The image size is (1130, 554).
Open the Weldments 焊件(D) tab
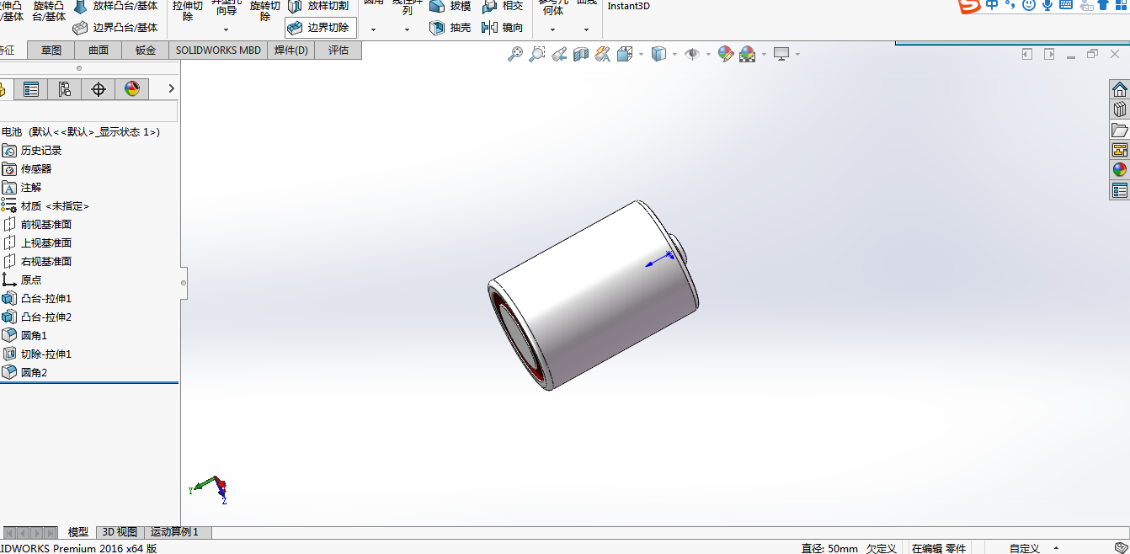click(291, 51)
